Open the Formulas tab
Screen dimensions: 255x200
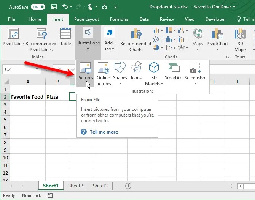coord(119,19)
